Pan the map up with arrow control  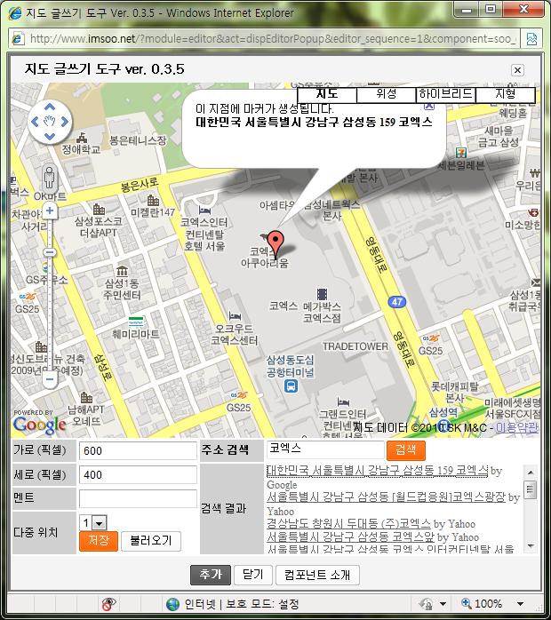click(50, 107)
